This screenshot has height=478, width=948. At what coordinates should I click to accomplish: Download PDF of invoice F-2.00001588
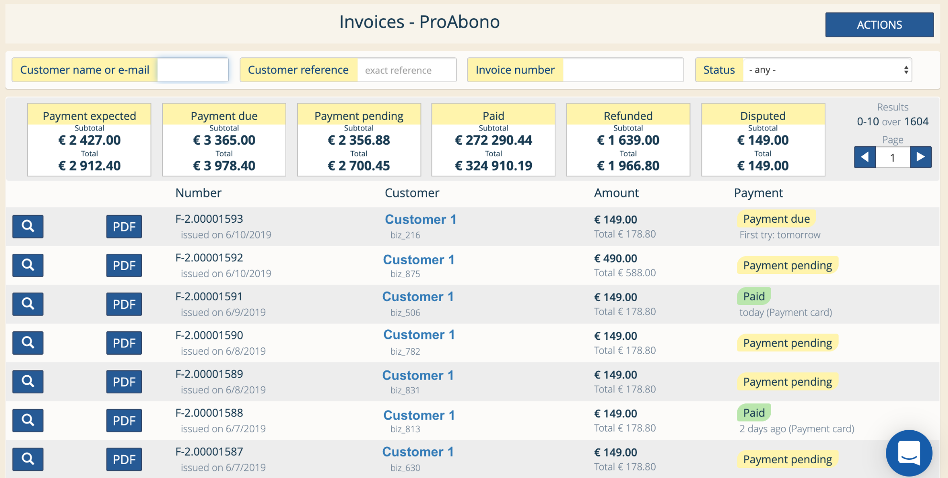(x=124, y=420)
